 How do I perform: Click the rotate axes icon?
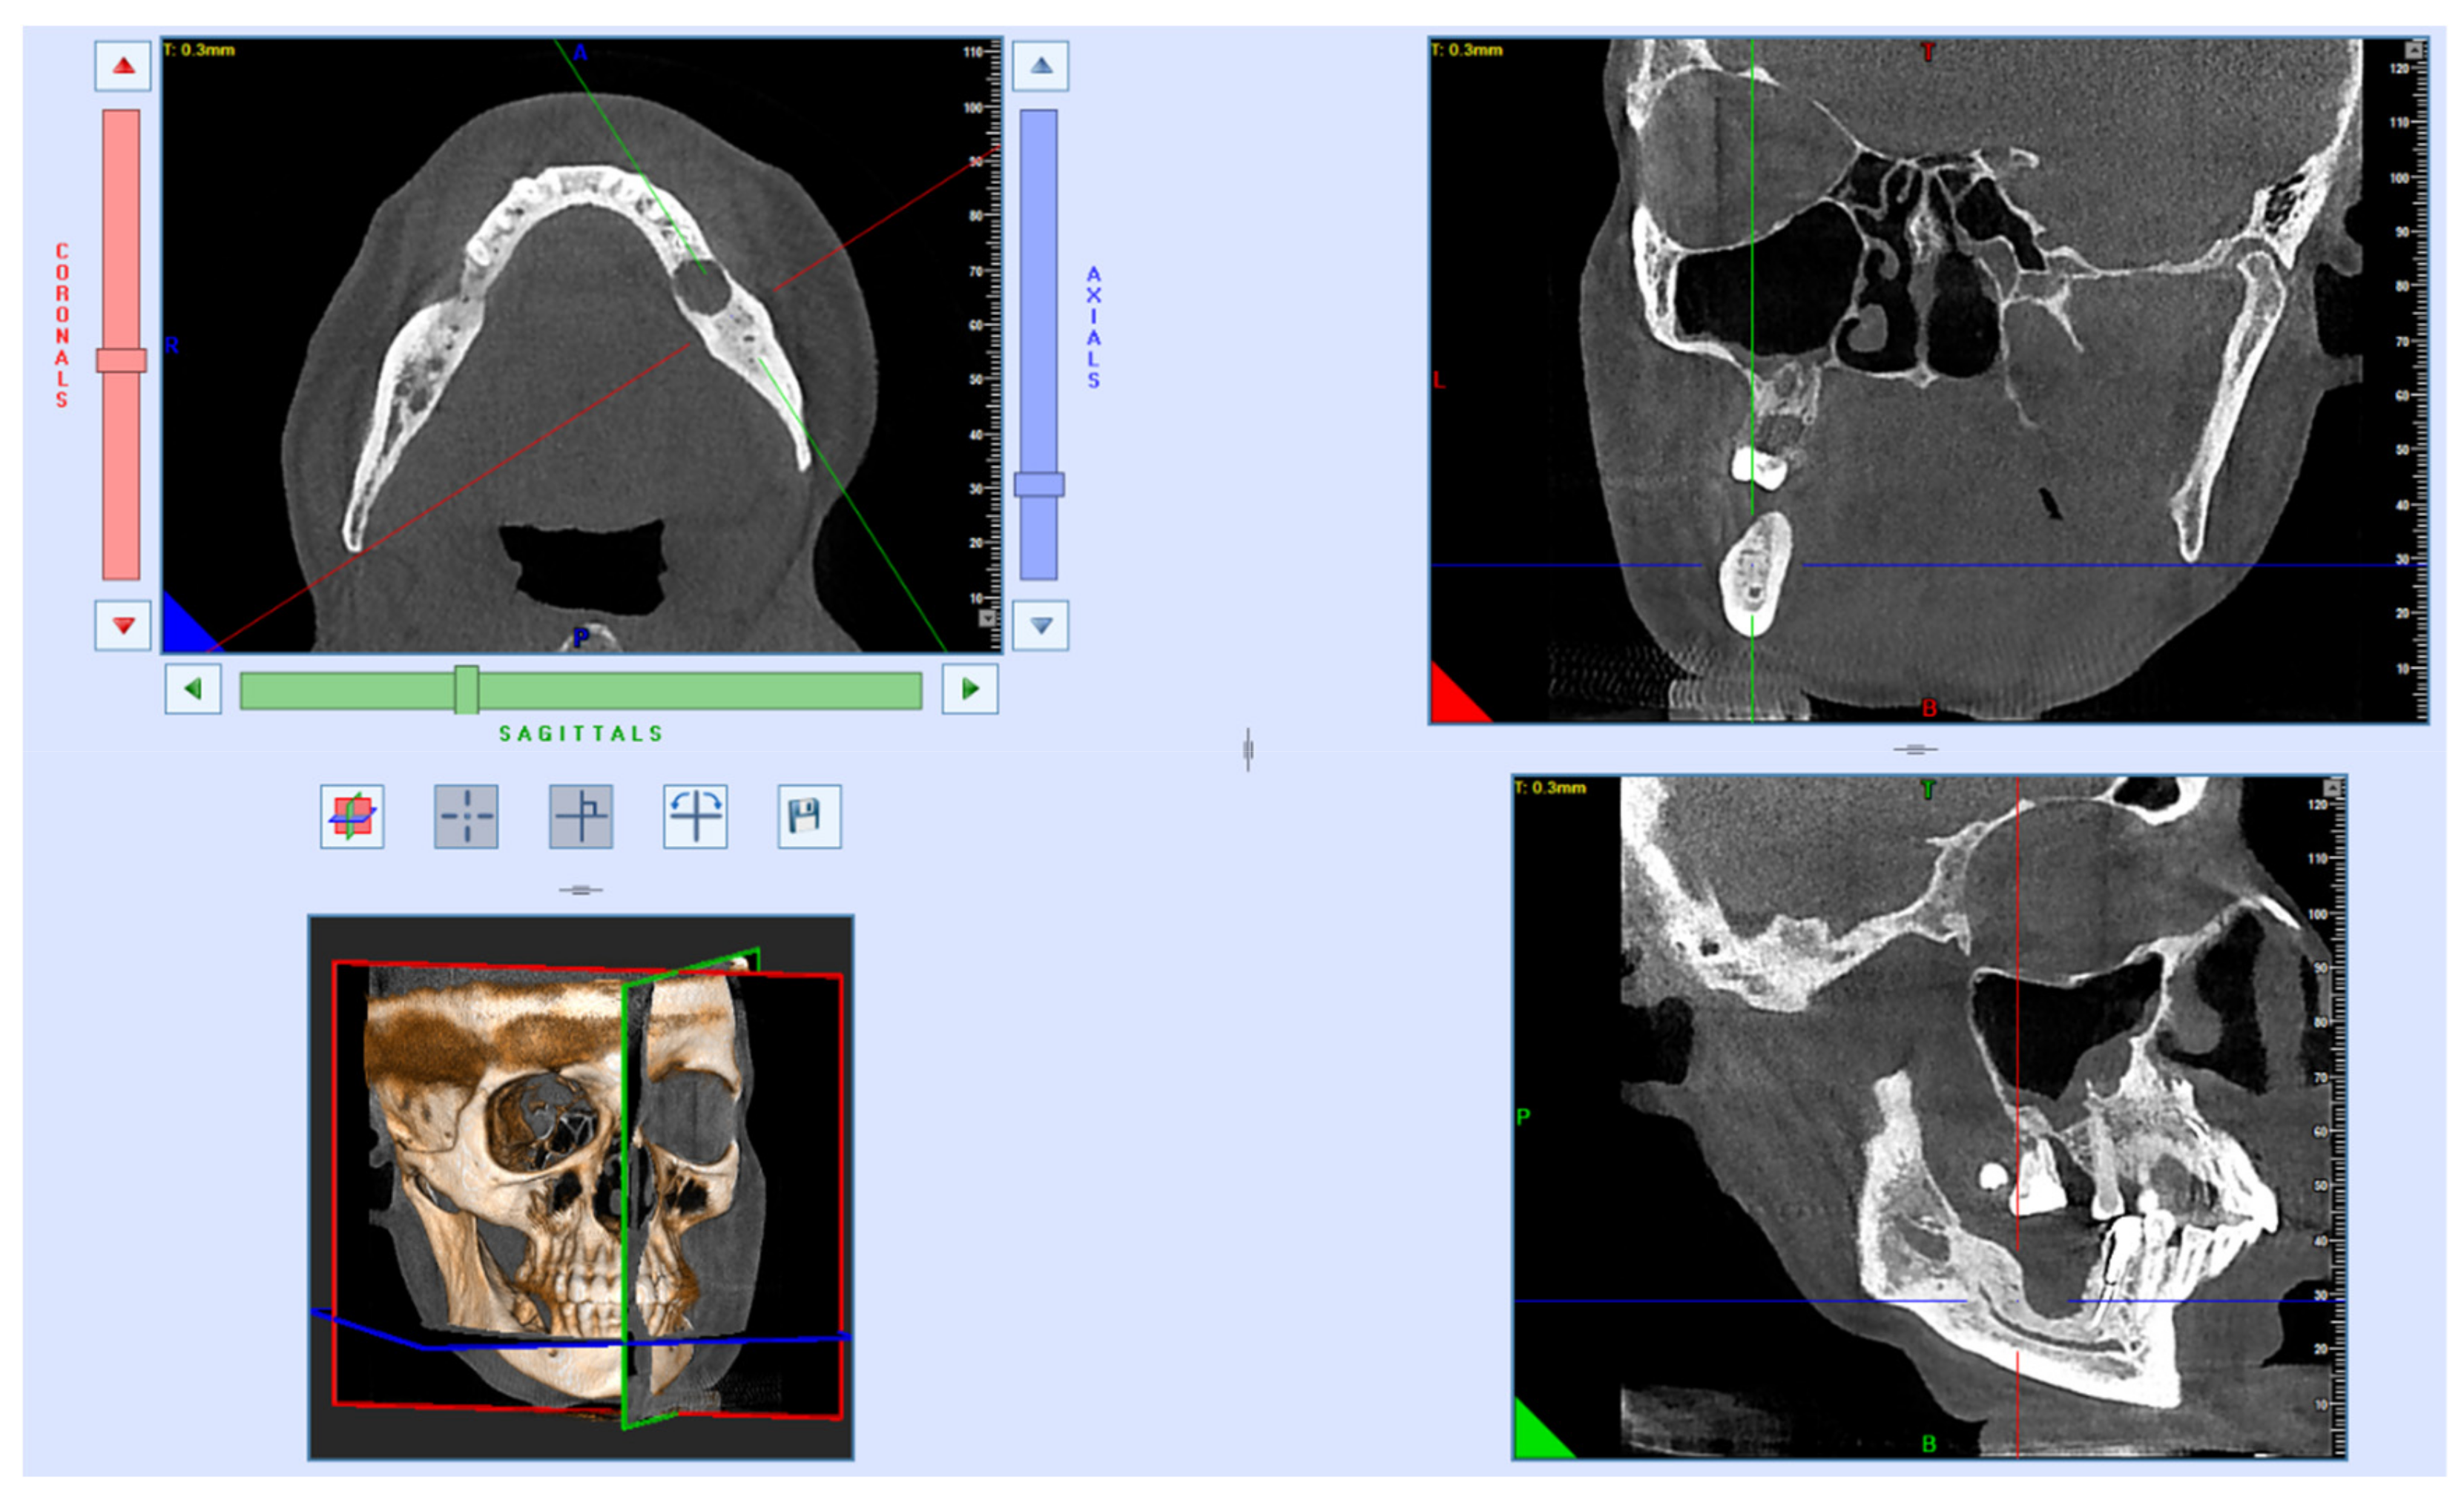click(695, 816)
